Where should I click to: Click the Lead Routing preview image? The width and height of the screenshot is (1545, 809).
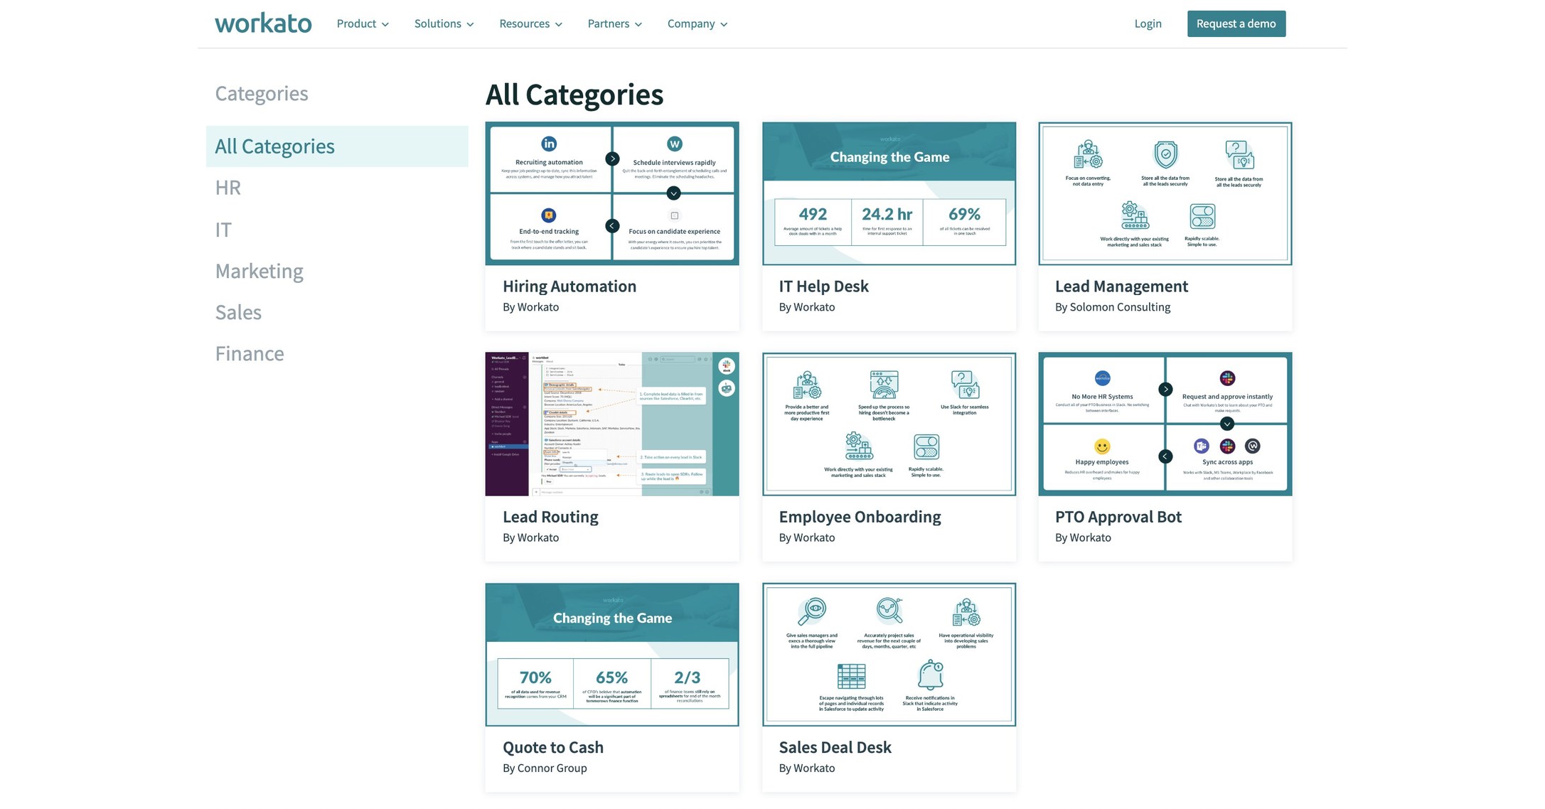(x=611, y=424)
